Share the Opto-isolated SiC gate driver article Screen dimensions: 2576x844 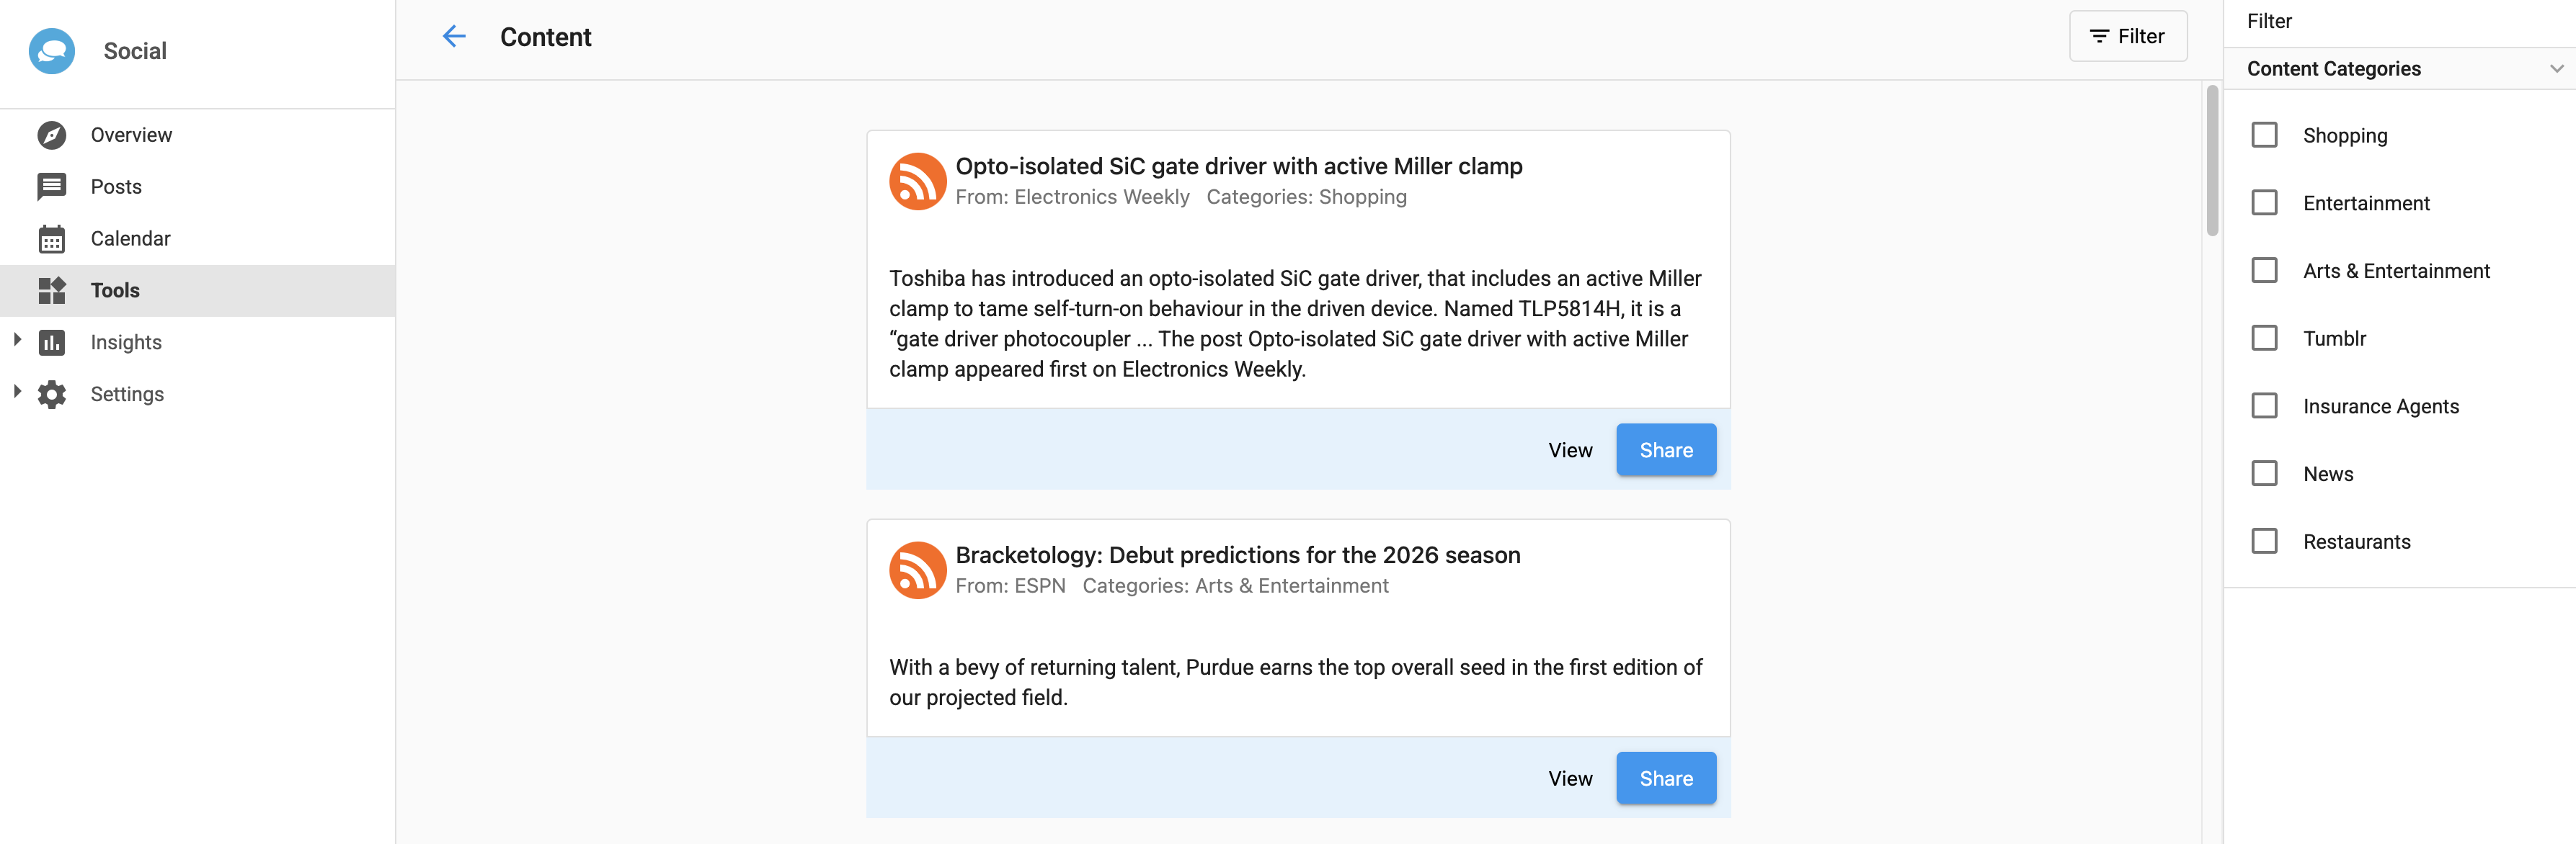pos(1665,451)
